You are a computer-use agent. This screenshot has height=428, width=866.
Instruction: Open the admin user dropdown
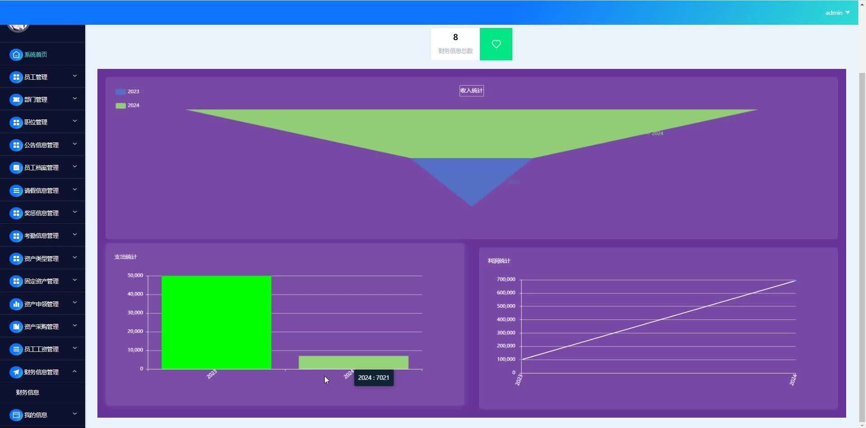tap(838, 13)
